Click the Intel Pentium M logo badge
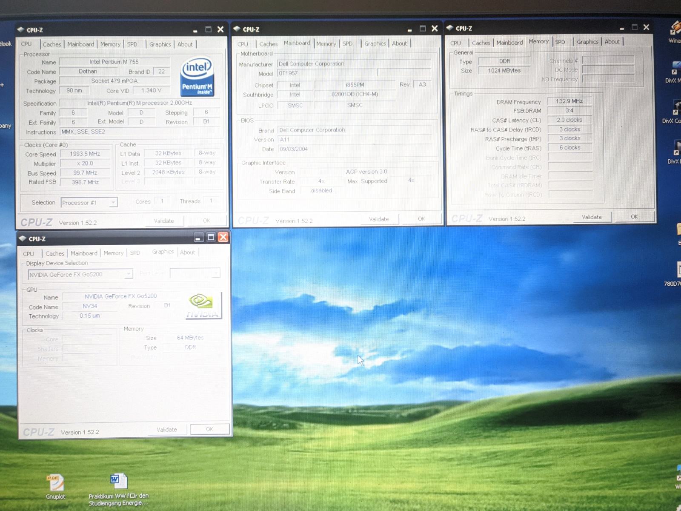The height and width of the screenshot is (511, 681). [x=197, y=77]
